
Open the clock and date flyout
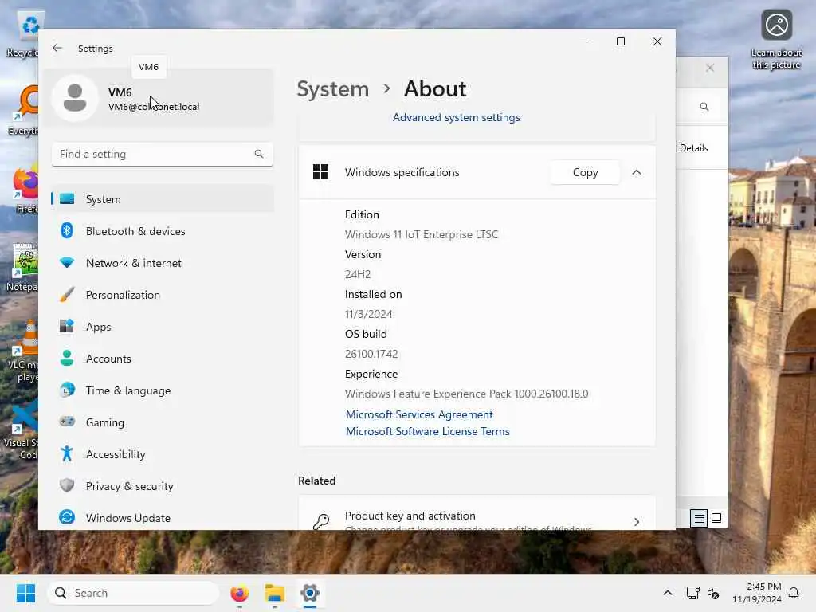pos(757,593)
